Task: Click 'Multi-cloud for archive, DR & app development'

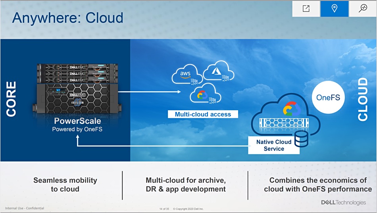Action: click(186, 184)
